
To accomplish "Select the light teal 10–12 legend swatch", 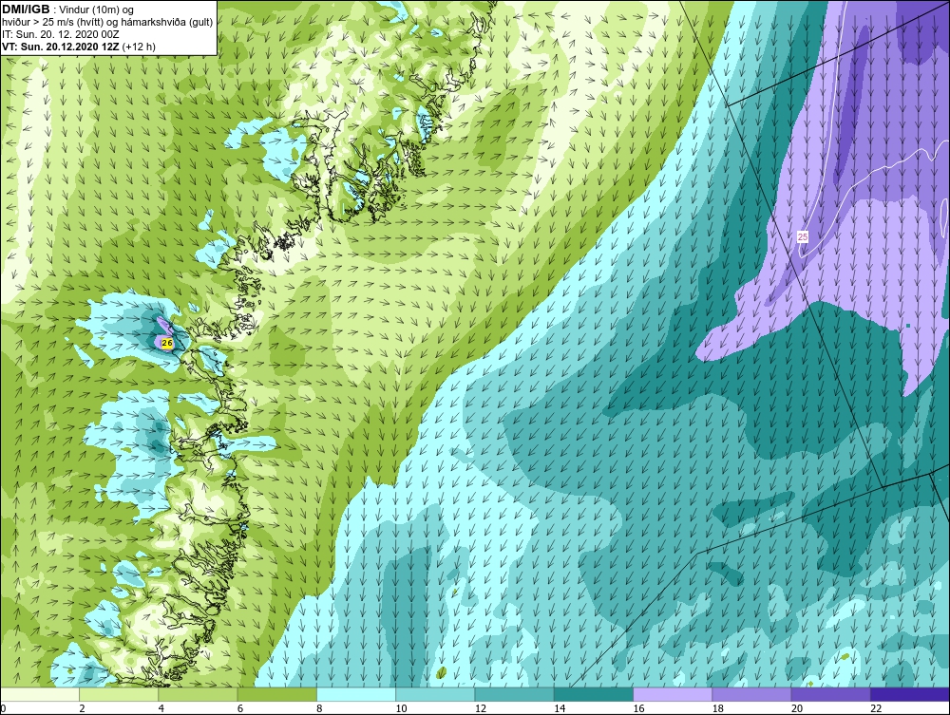I will point(435,694).
